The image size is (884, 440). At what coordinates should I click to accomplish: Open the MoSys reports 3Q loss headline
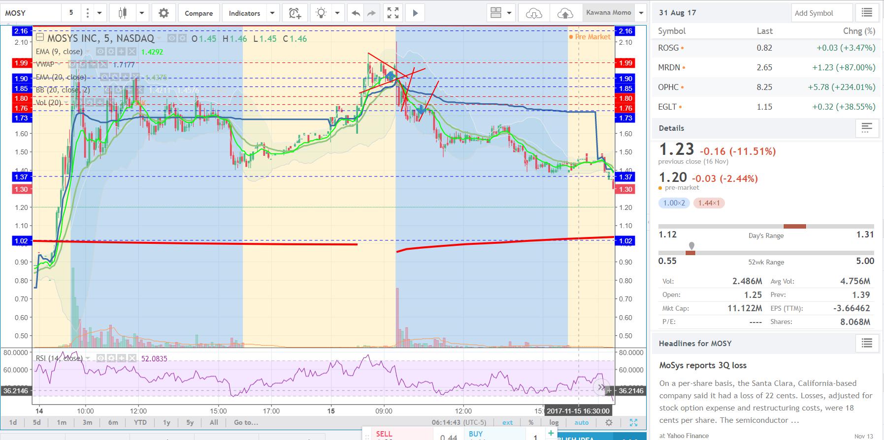point(703,365)
